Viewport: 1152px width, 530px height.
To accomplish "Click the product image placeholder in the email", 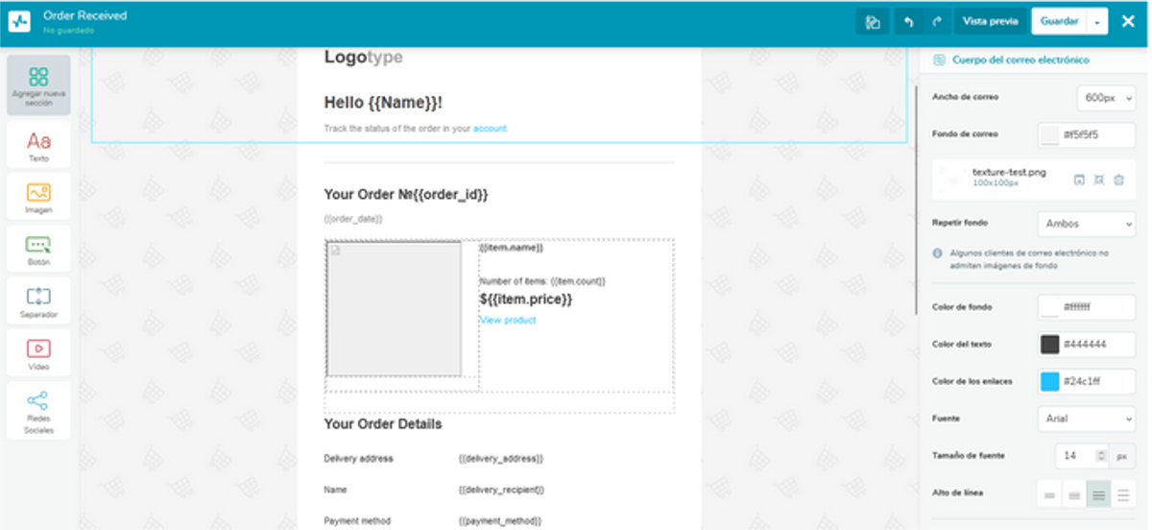I will coord(394,309).
